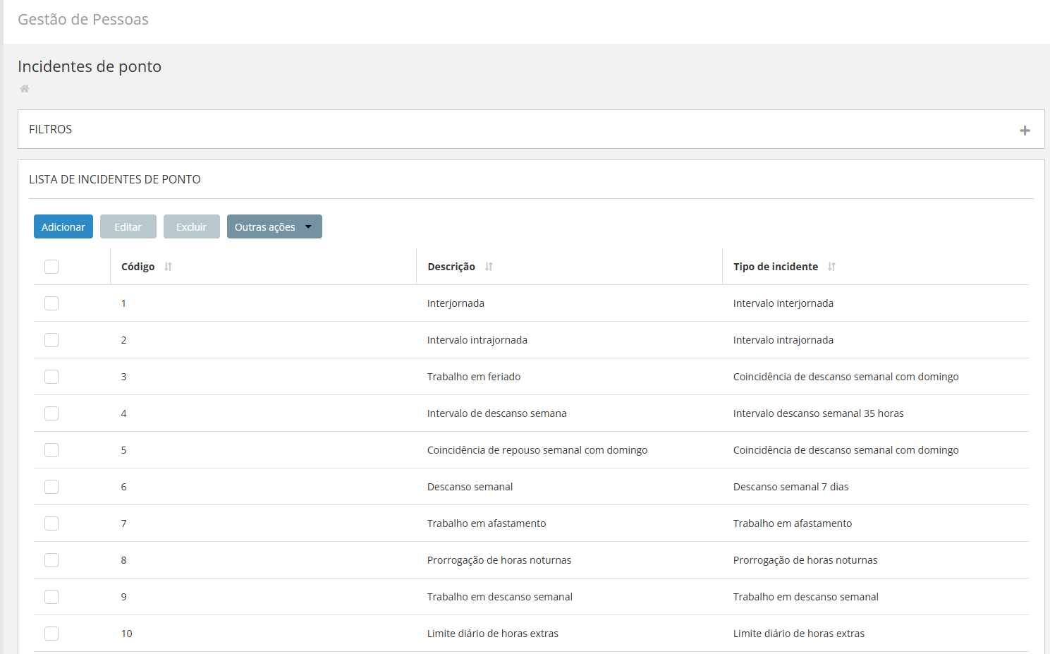Check the box for row Interjornada

tap(51, 303)
